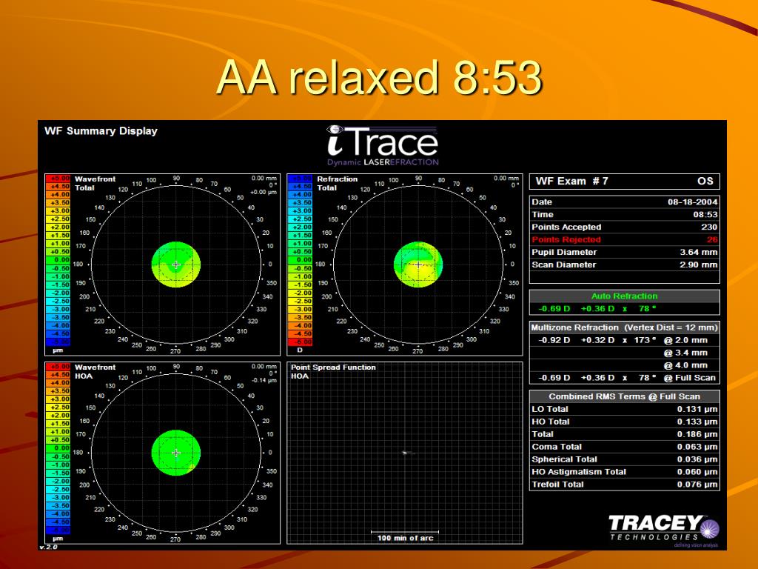This screenshot has width=758, height=569.
Task: Click the Points Accepted value 230
Action: [x=709, y=227]
